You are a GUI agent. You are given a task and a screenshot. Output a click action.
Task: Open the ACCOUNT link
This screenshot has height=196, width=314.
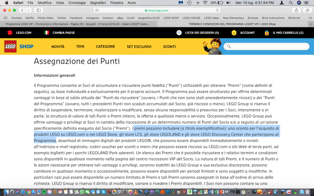247,33
